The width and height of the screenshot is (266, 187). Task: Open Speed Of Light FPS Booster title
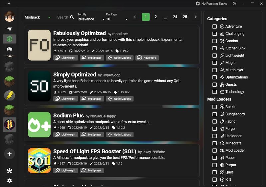point(95,151)
